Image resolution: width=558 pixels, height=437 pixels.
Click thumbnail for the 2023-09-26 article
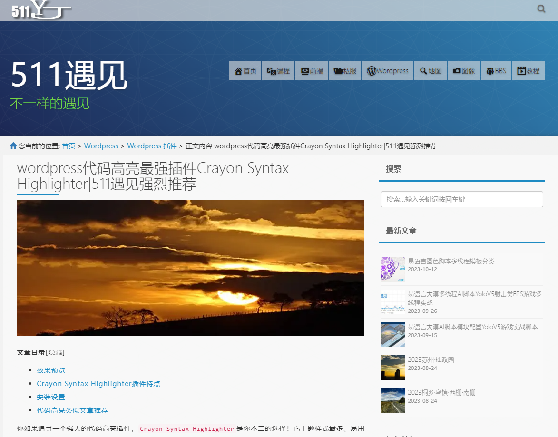tap(393, 302)
